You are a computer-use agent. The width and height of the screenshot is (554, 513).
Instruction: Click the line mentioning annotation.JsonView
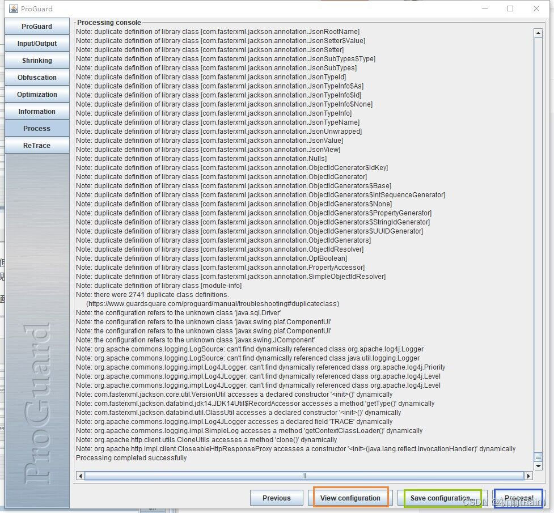click(208, 150)
